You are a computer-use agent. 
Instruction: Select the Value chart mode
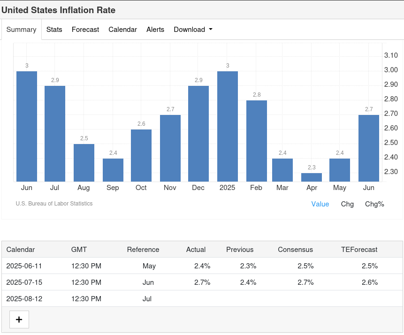click(320, 204)
